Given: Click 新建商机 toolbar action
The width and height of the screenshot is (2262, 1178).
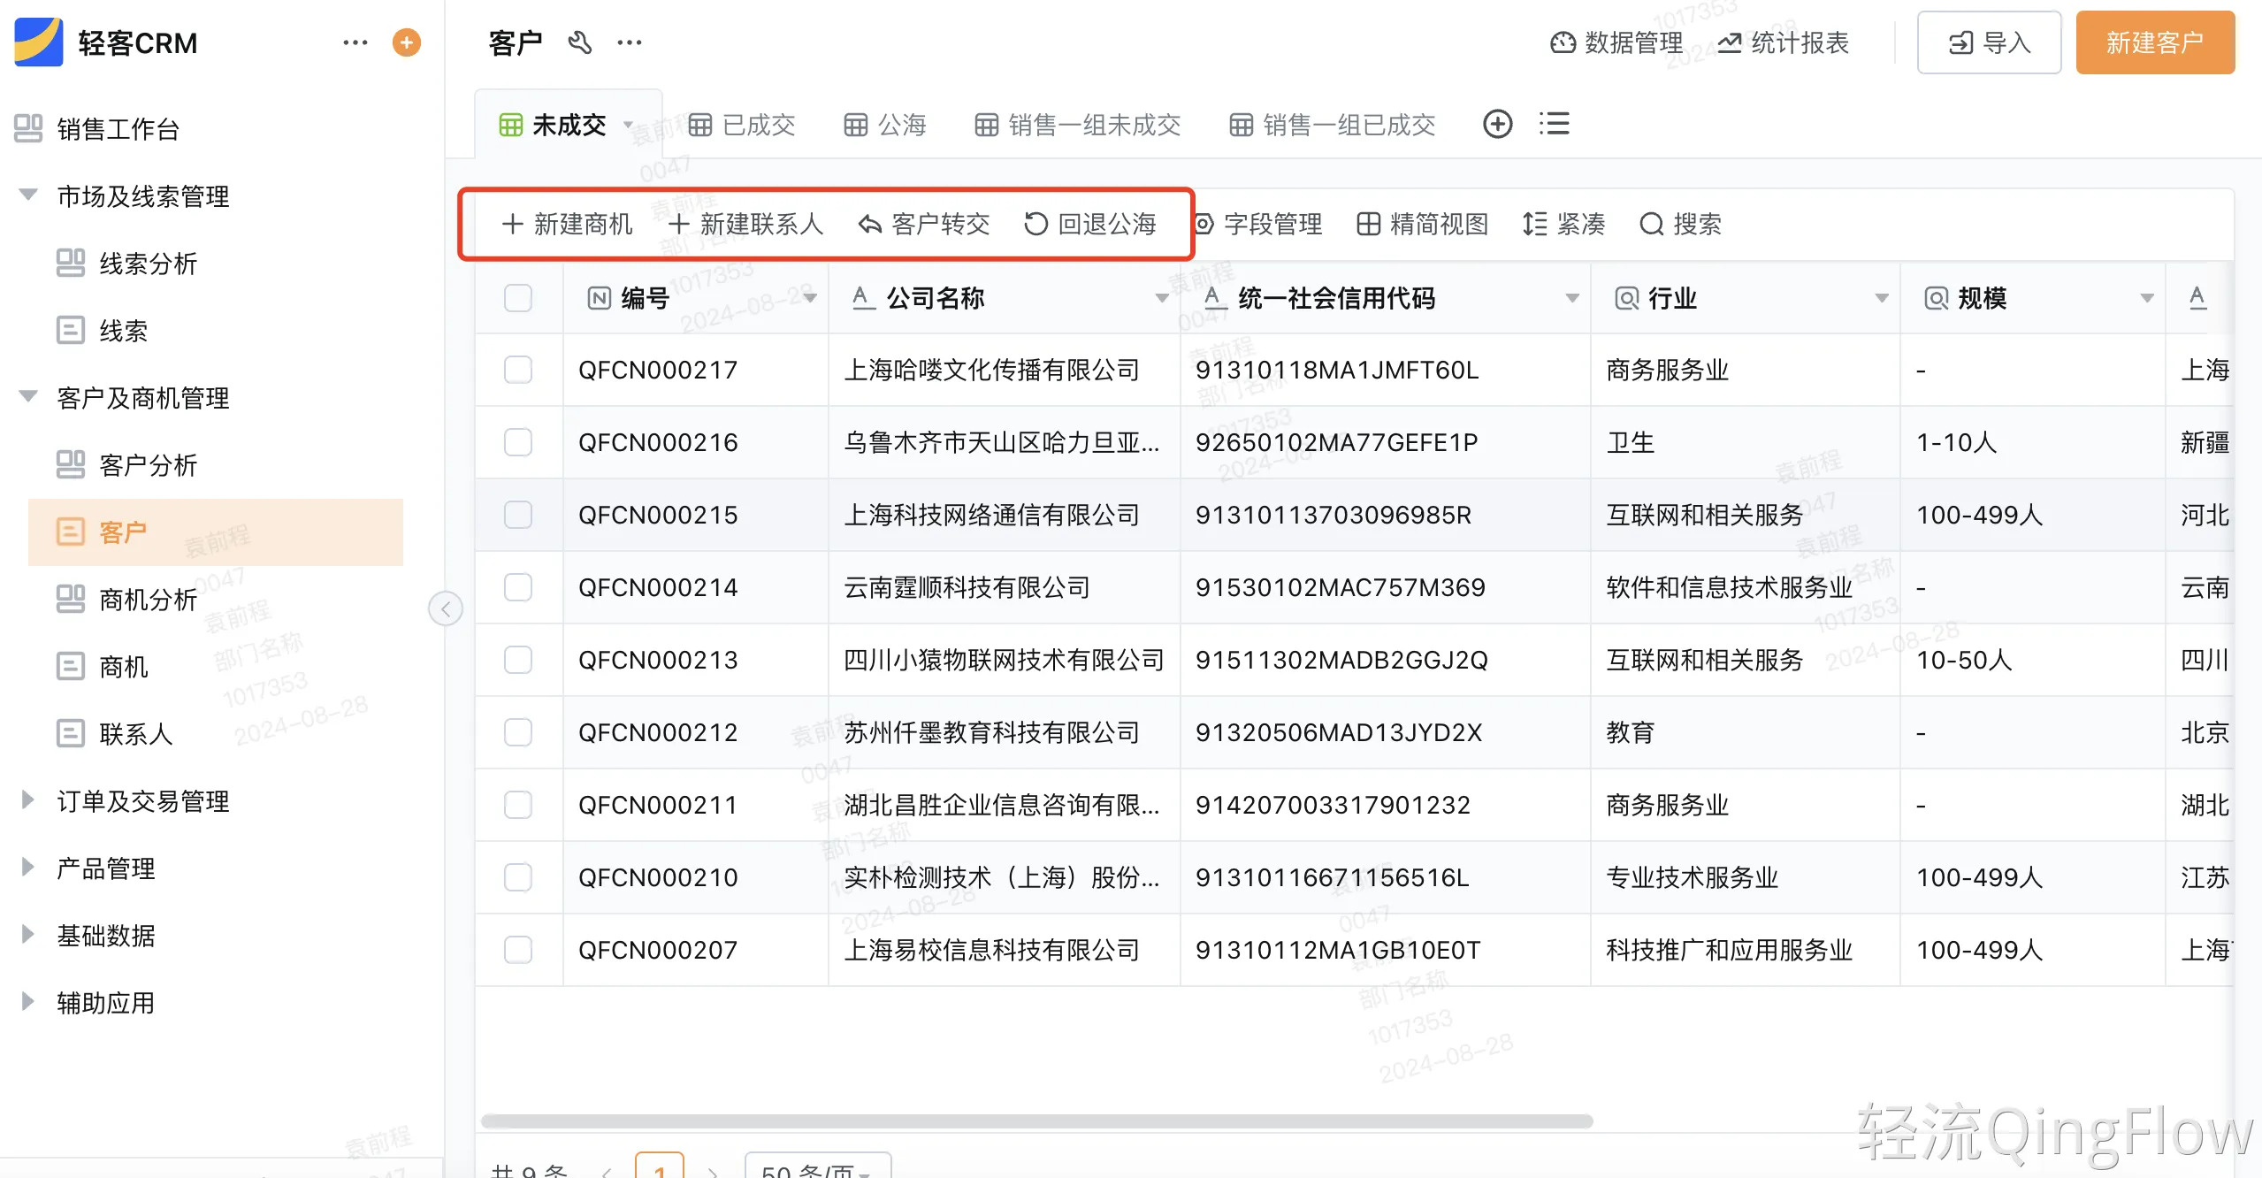Looking at the screenshot, I should point(567,224).
